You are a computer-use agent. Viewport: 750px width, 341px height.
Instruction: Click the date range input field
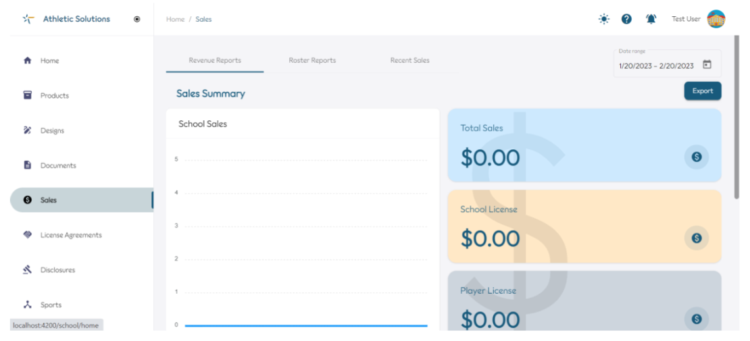(668, 63)
